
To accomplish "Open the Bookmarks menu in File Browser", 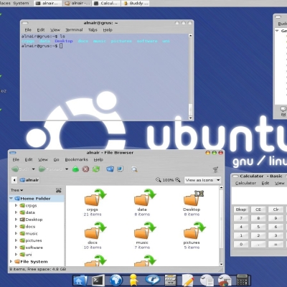I will [x=76, y=159].
